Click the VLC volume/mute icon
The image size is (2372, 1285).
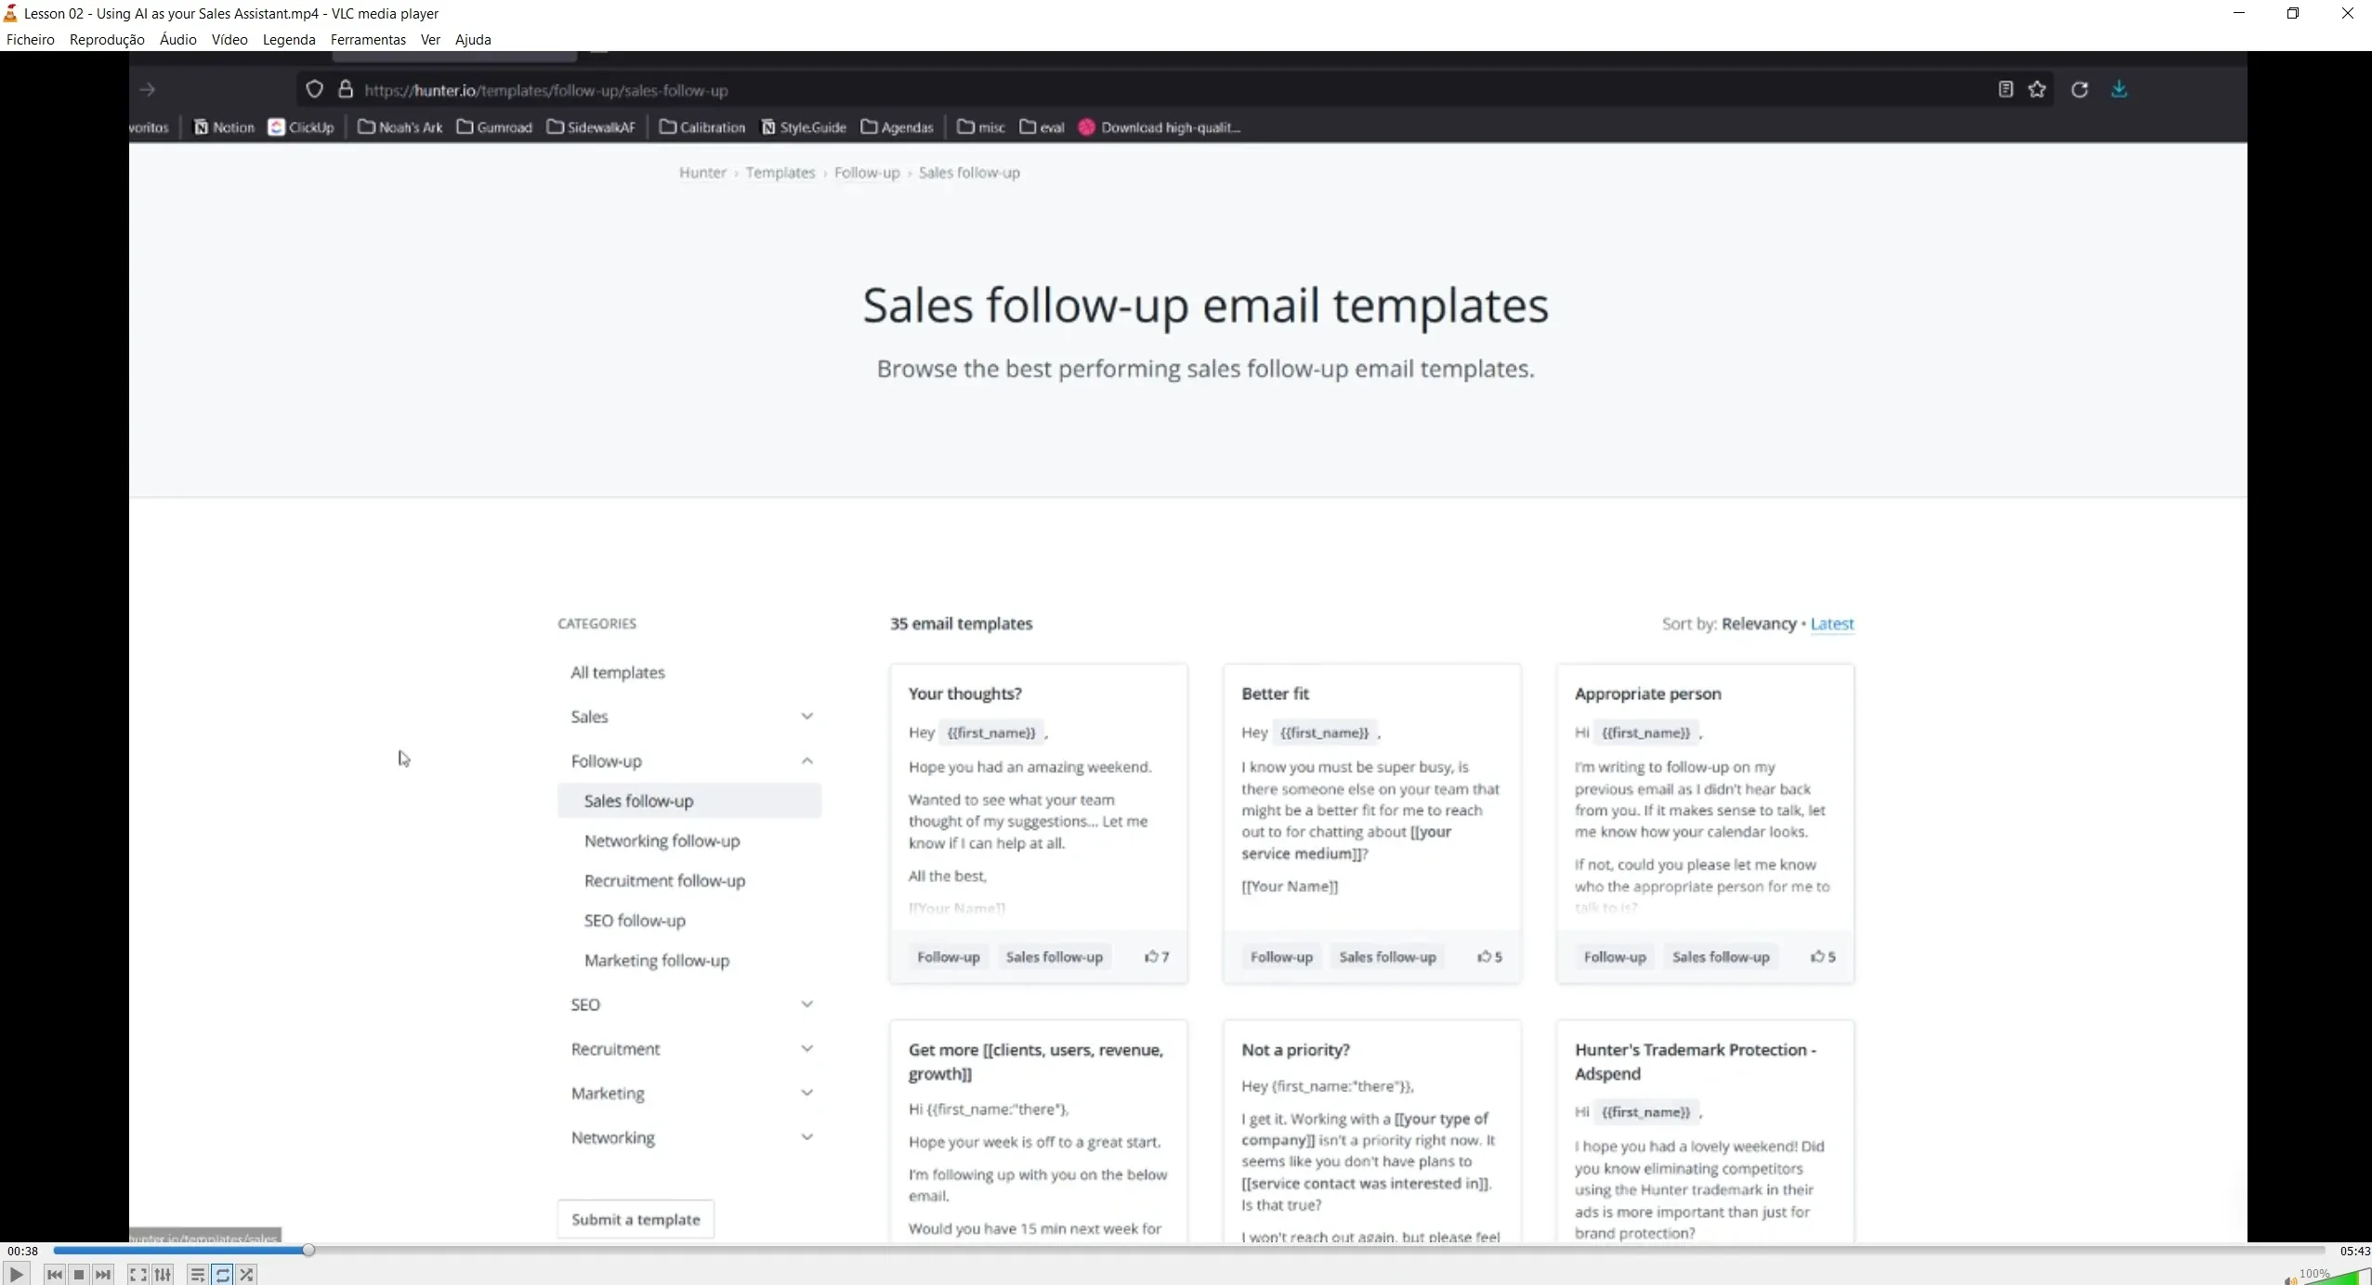2285,1277
